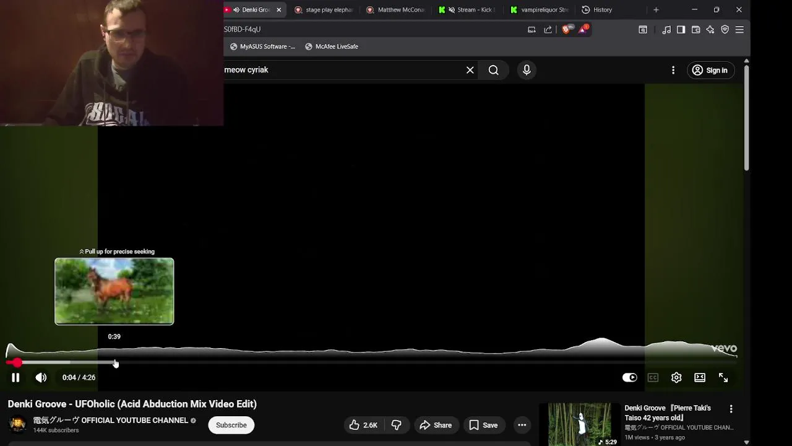This screenshot has width=792, height=446.
Task: Open YouTube settings three-dot menu
Action: [673, 70]
